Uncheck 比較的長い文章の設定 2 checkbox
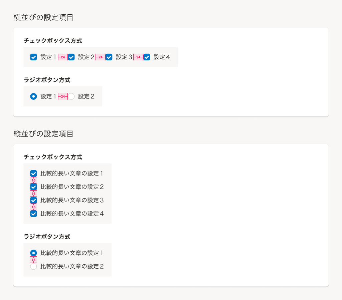 click(x=33, y=187)
